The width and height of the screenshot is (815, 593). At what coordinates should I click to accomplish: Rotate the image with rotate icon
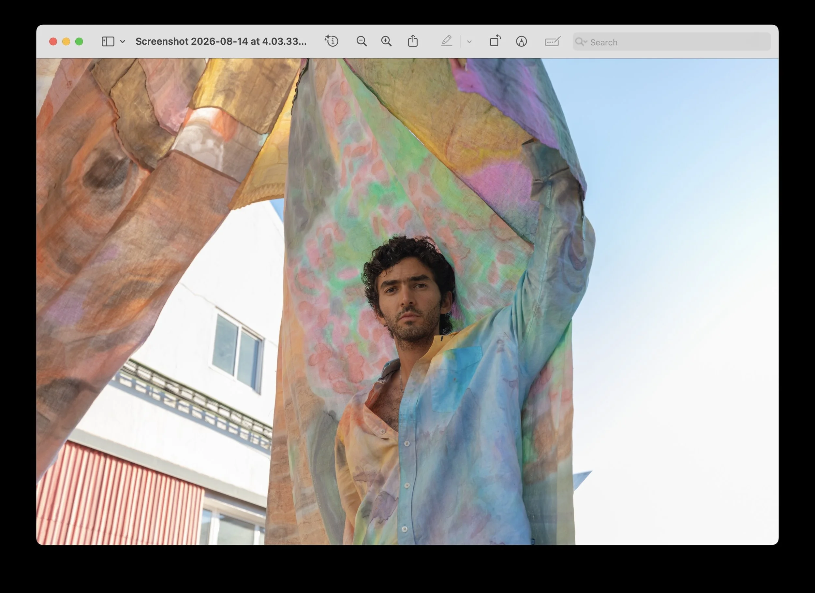pos(495,41)
